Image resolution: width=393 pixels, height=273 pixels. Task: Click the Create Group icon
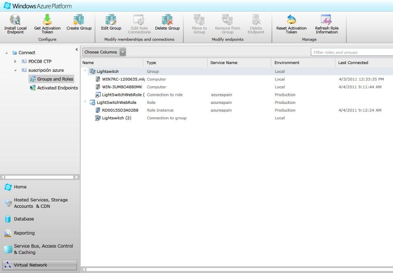coord(79,20)
